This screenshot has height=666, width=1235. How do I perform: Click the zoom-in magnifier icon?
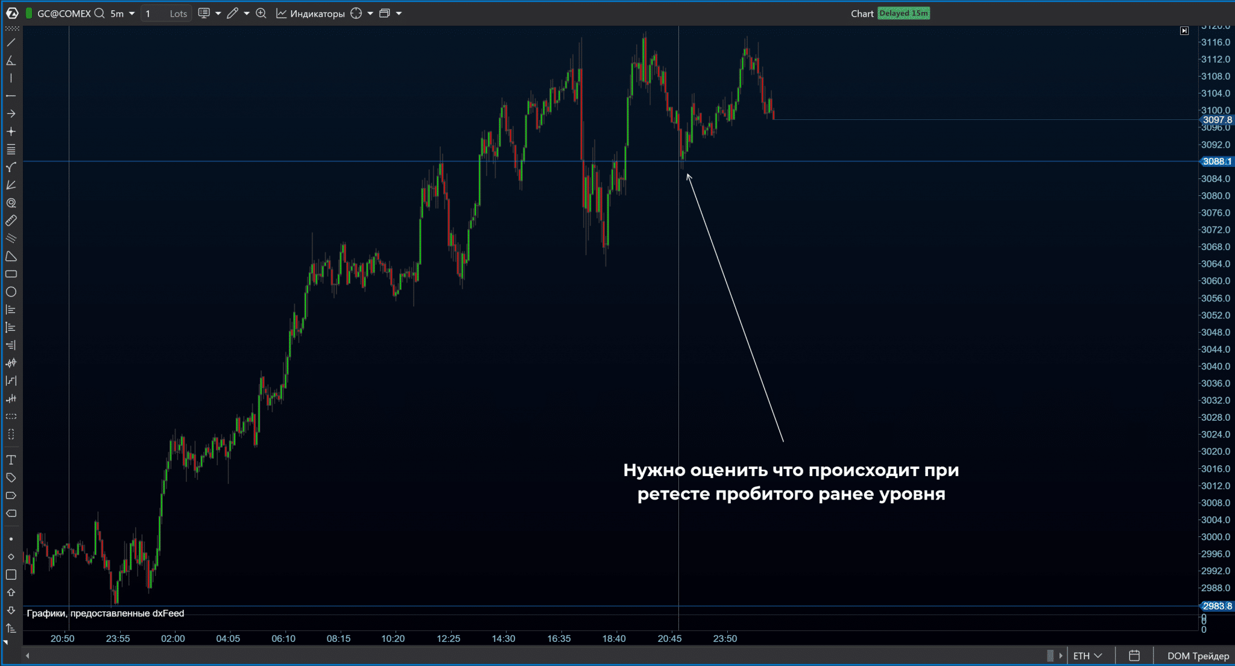(x=261, y=13)
